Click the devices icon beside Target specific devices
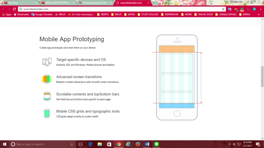This screenshot has height=148, width=264. click(47, 62)
